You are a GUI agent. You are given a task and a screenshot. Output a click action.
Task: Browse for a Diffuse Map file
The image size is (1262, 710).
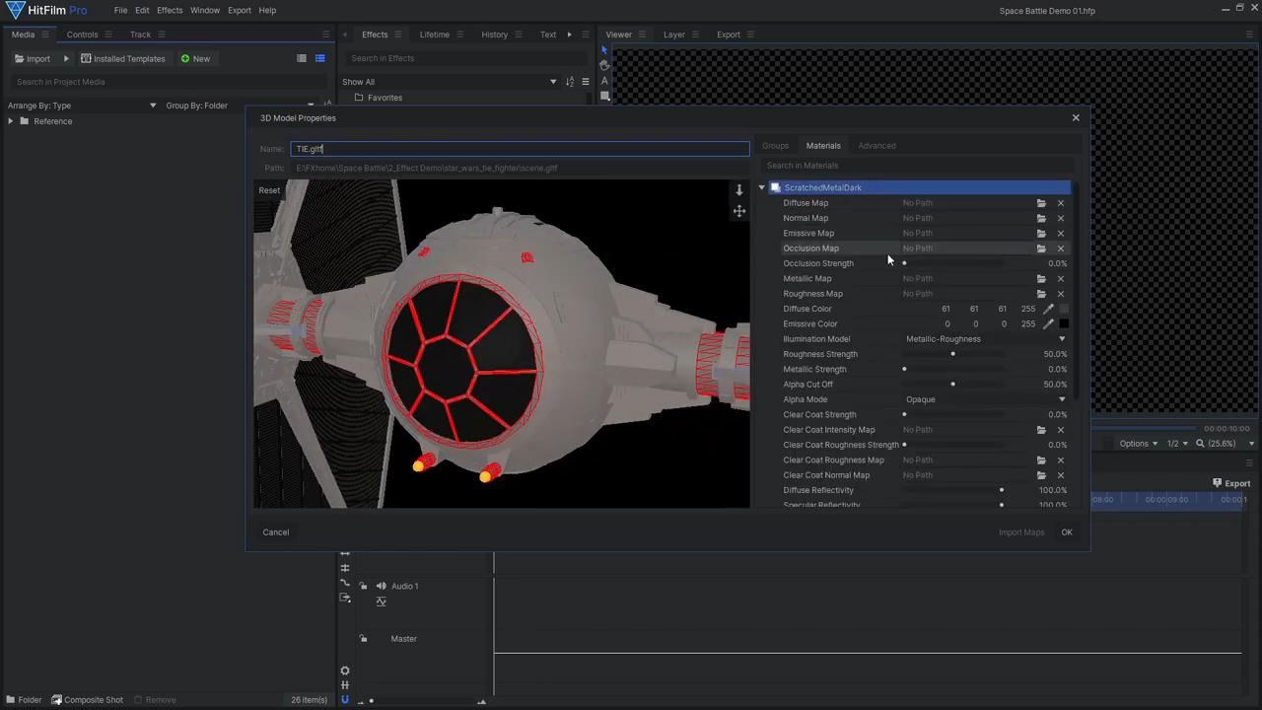point(1041,203)
